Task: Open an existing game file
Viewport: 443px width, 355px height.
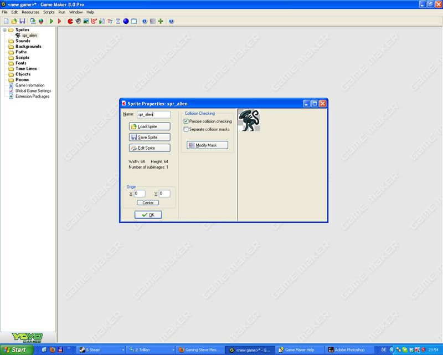Action: (x=14, y=21)
